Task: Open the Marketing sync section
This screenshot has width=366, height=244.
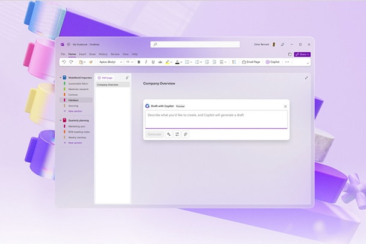Action: (76, 126)
